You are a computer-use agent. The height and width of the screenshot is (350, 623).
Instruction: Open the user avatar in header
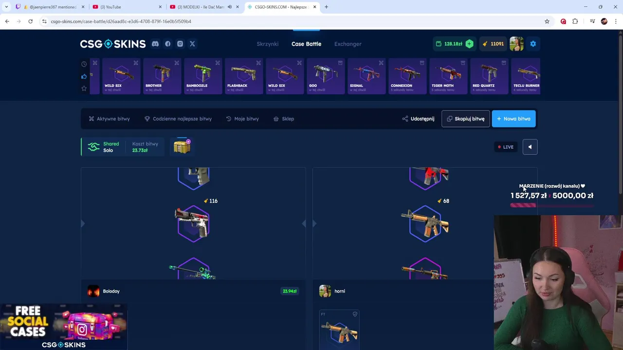point(516,44)
